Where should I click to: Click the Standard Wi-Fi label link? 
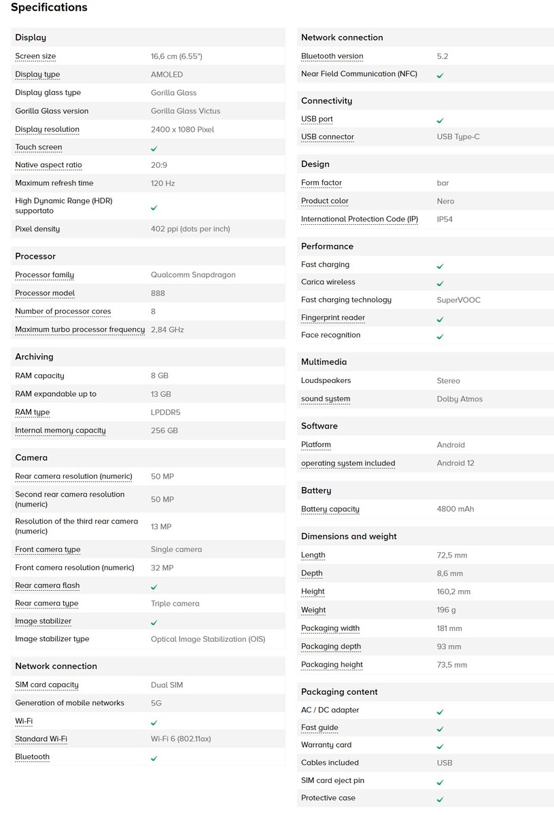[x=41, y=739]
